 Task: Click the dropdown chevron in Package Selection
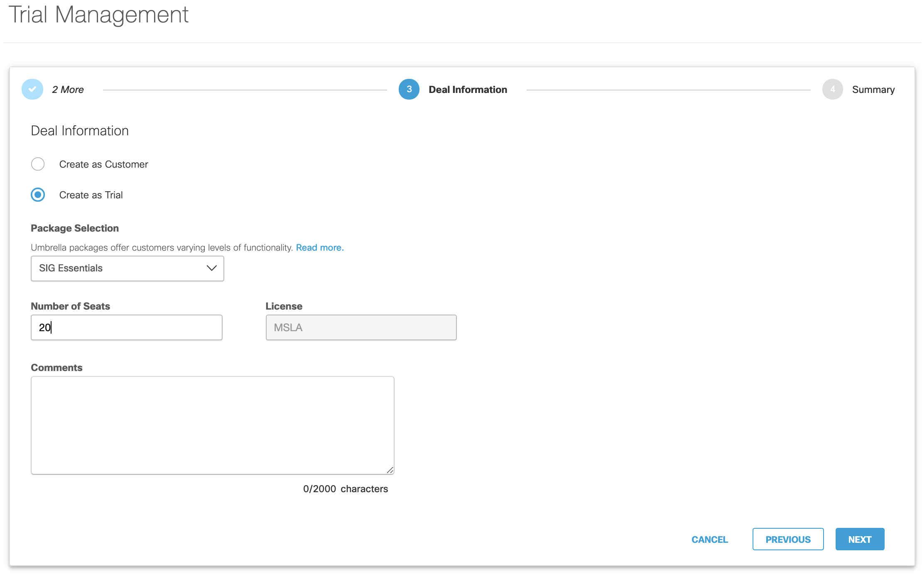coord(211,268)
